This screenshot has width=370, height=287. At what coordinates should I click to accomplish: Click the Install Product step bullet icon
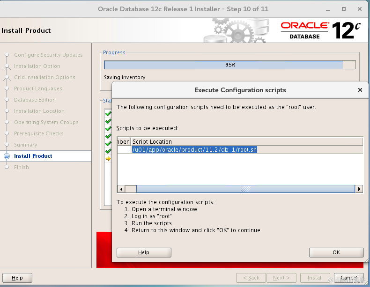click(7, 156)
